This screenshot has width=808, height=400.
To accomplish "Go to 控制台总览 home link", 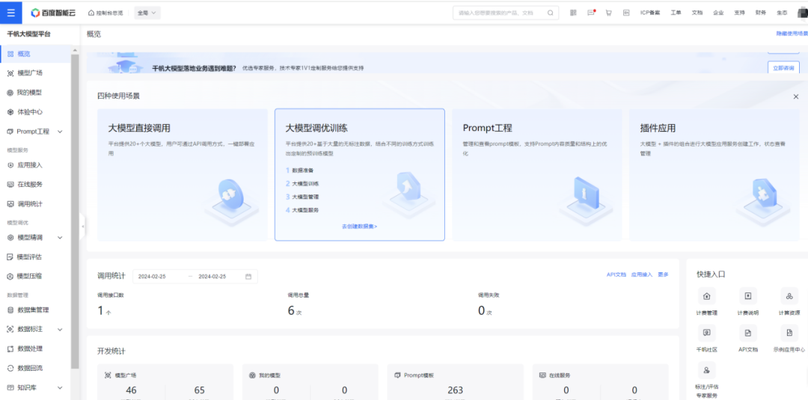I will pos(105,13).
